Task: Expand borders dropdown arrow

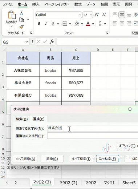Action: (70, 24)
